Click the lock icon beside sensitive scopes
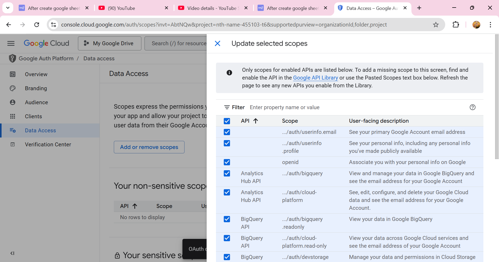This screenshot has height=262, width=499. [x=117, y=256]
